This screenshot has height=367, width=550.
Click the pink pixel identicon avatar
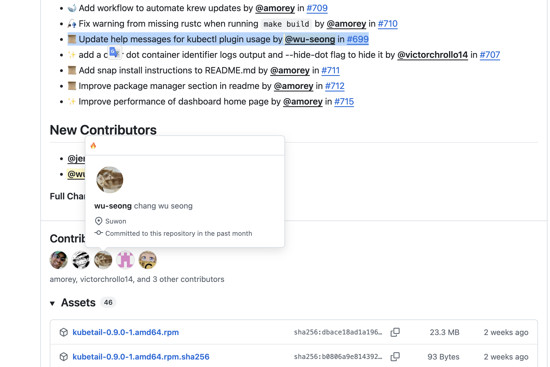tap(125, 260)
